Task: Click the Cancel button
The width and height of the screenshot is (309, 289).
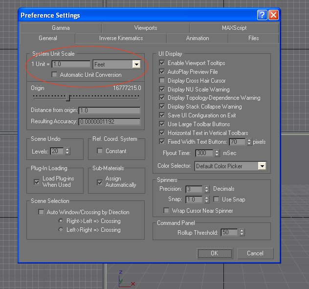Action: point(255,253)
